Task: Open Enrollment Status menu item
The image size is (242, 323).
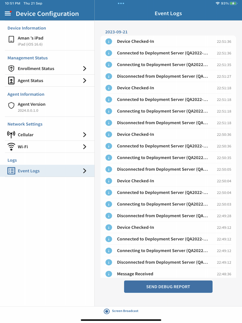Action: 47,68
